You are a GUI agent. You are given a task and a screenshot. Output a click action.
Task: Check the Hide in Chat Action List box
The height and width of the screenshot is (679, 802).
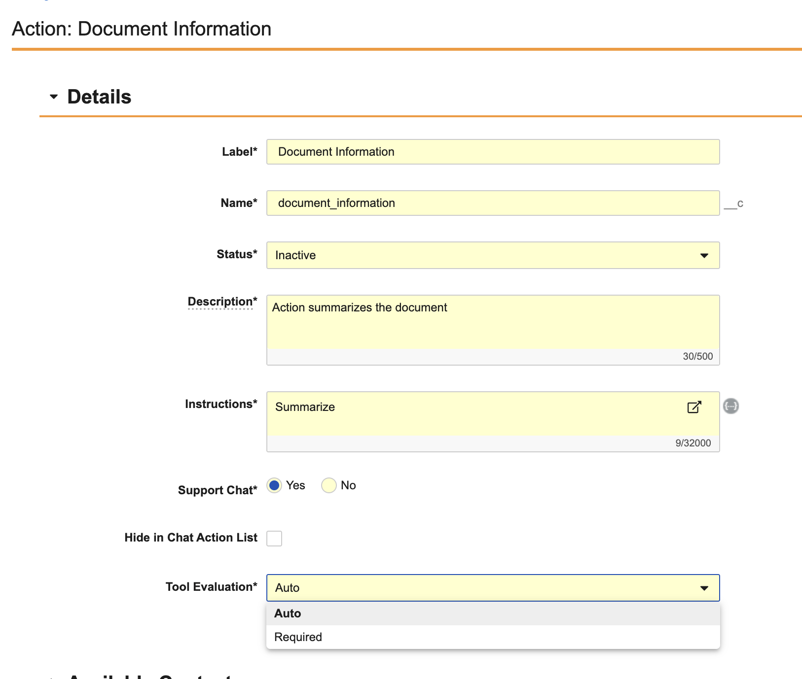(274, 538)
